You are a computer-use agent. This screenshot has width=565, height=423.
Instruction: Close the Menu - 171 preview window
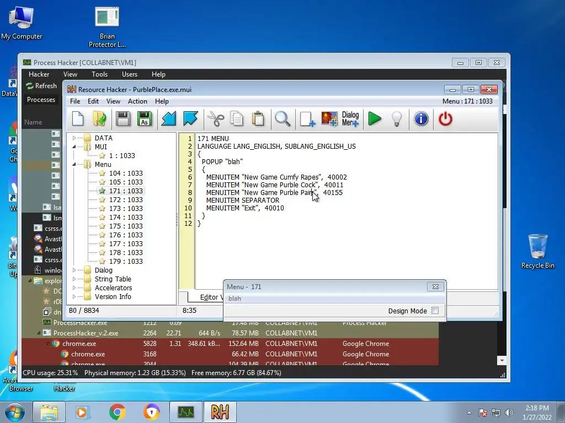coord(435,286)
